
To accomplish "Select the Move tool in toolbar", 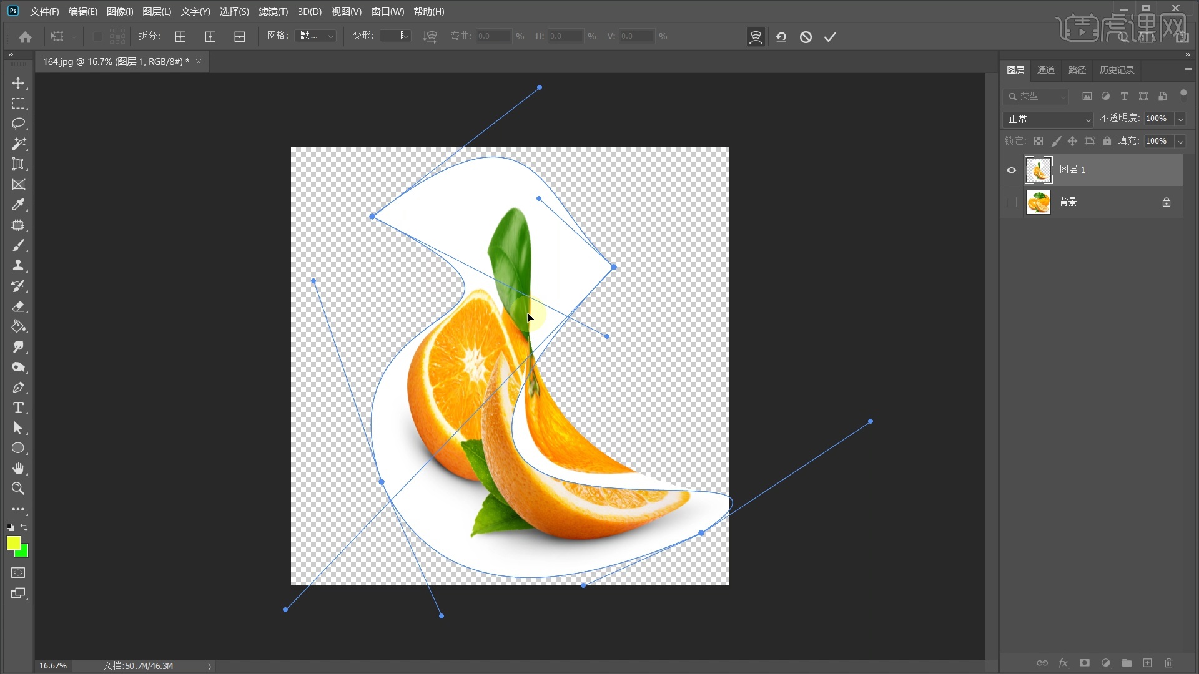I will (x=18, y=82).
